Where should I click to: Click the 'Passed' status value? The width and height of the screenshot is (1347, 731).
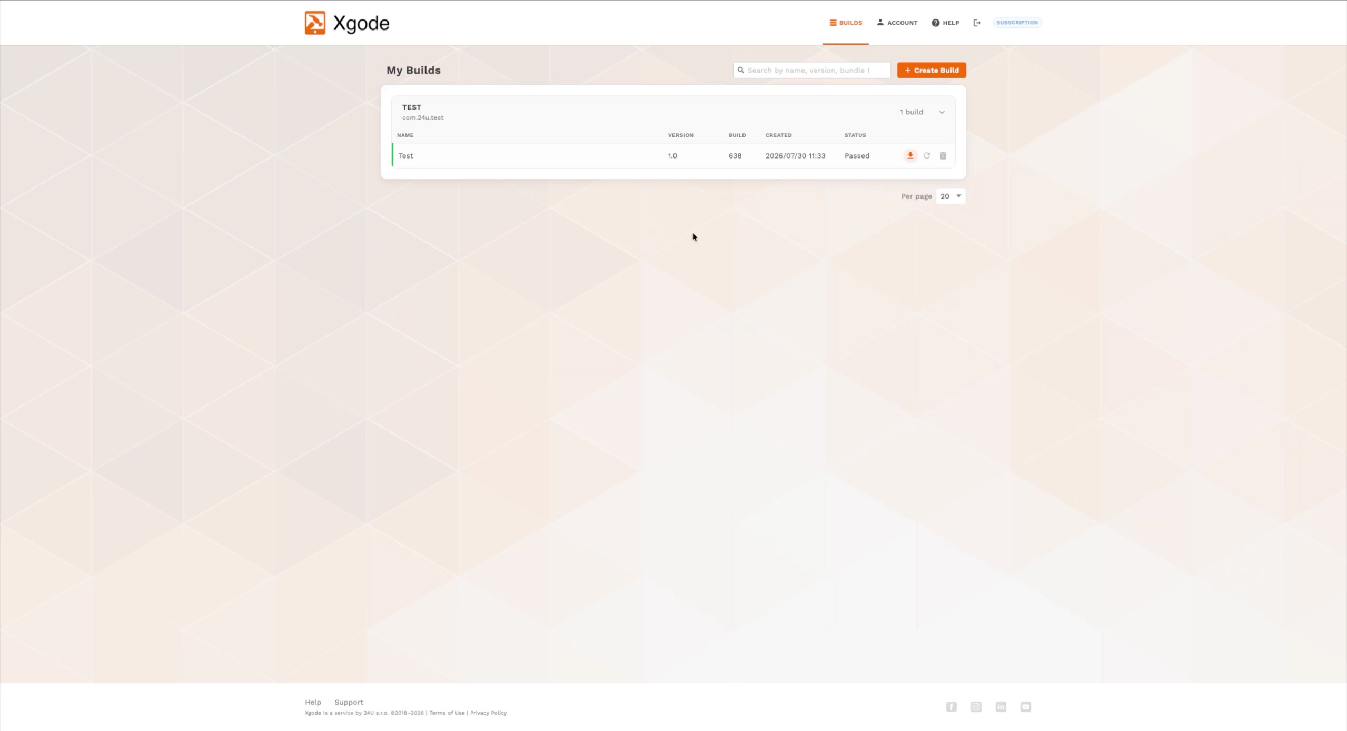click(857, 155)
